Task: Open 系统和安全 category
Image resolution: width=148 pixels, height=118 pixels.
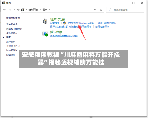Action: (x=12, y=24)
